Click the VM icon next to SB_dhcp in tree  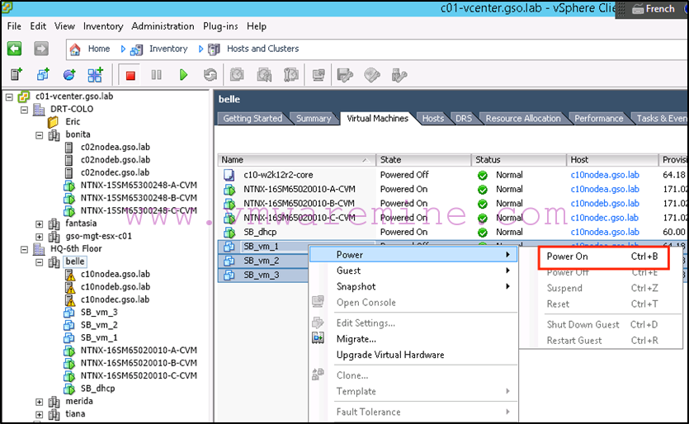(69, 389)
